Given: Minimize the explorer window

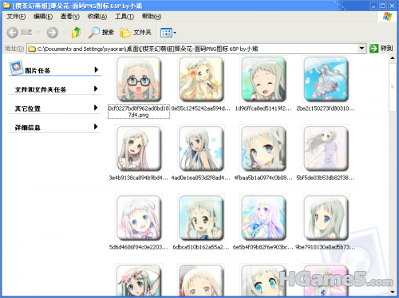Looking at the screenshot, I should [374, 6].
